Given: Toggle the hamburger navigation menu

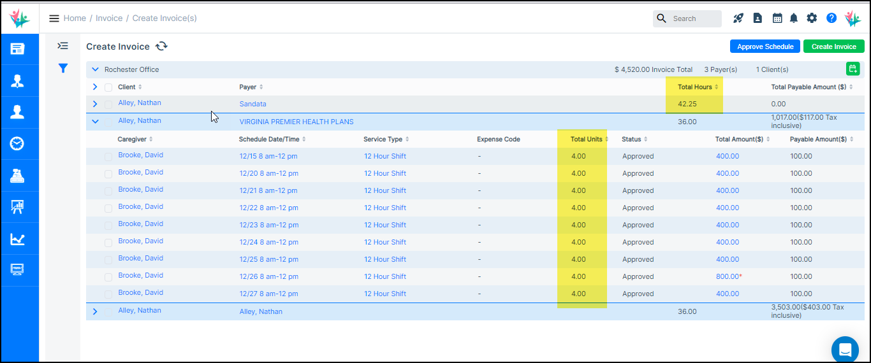Looking at the screenshot, I should [x=54, y=18].
